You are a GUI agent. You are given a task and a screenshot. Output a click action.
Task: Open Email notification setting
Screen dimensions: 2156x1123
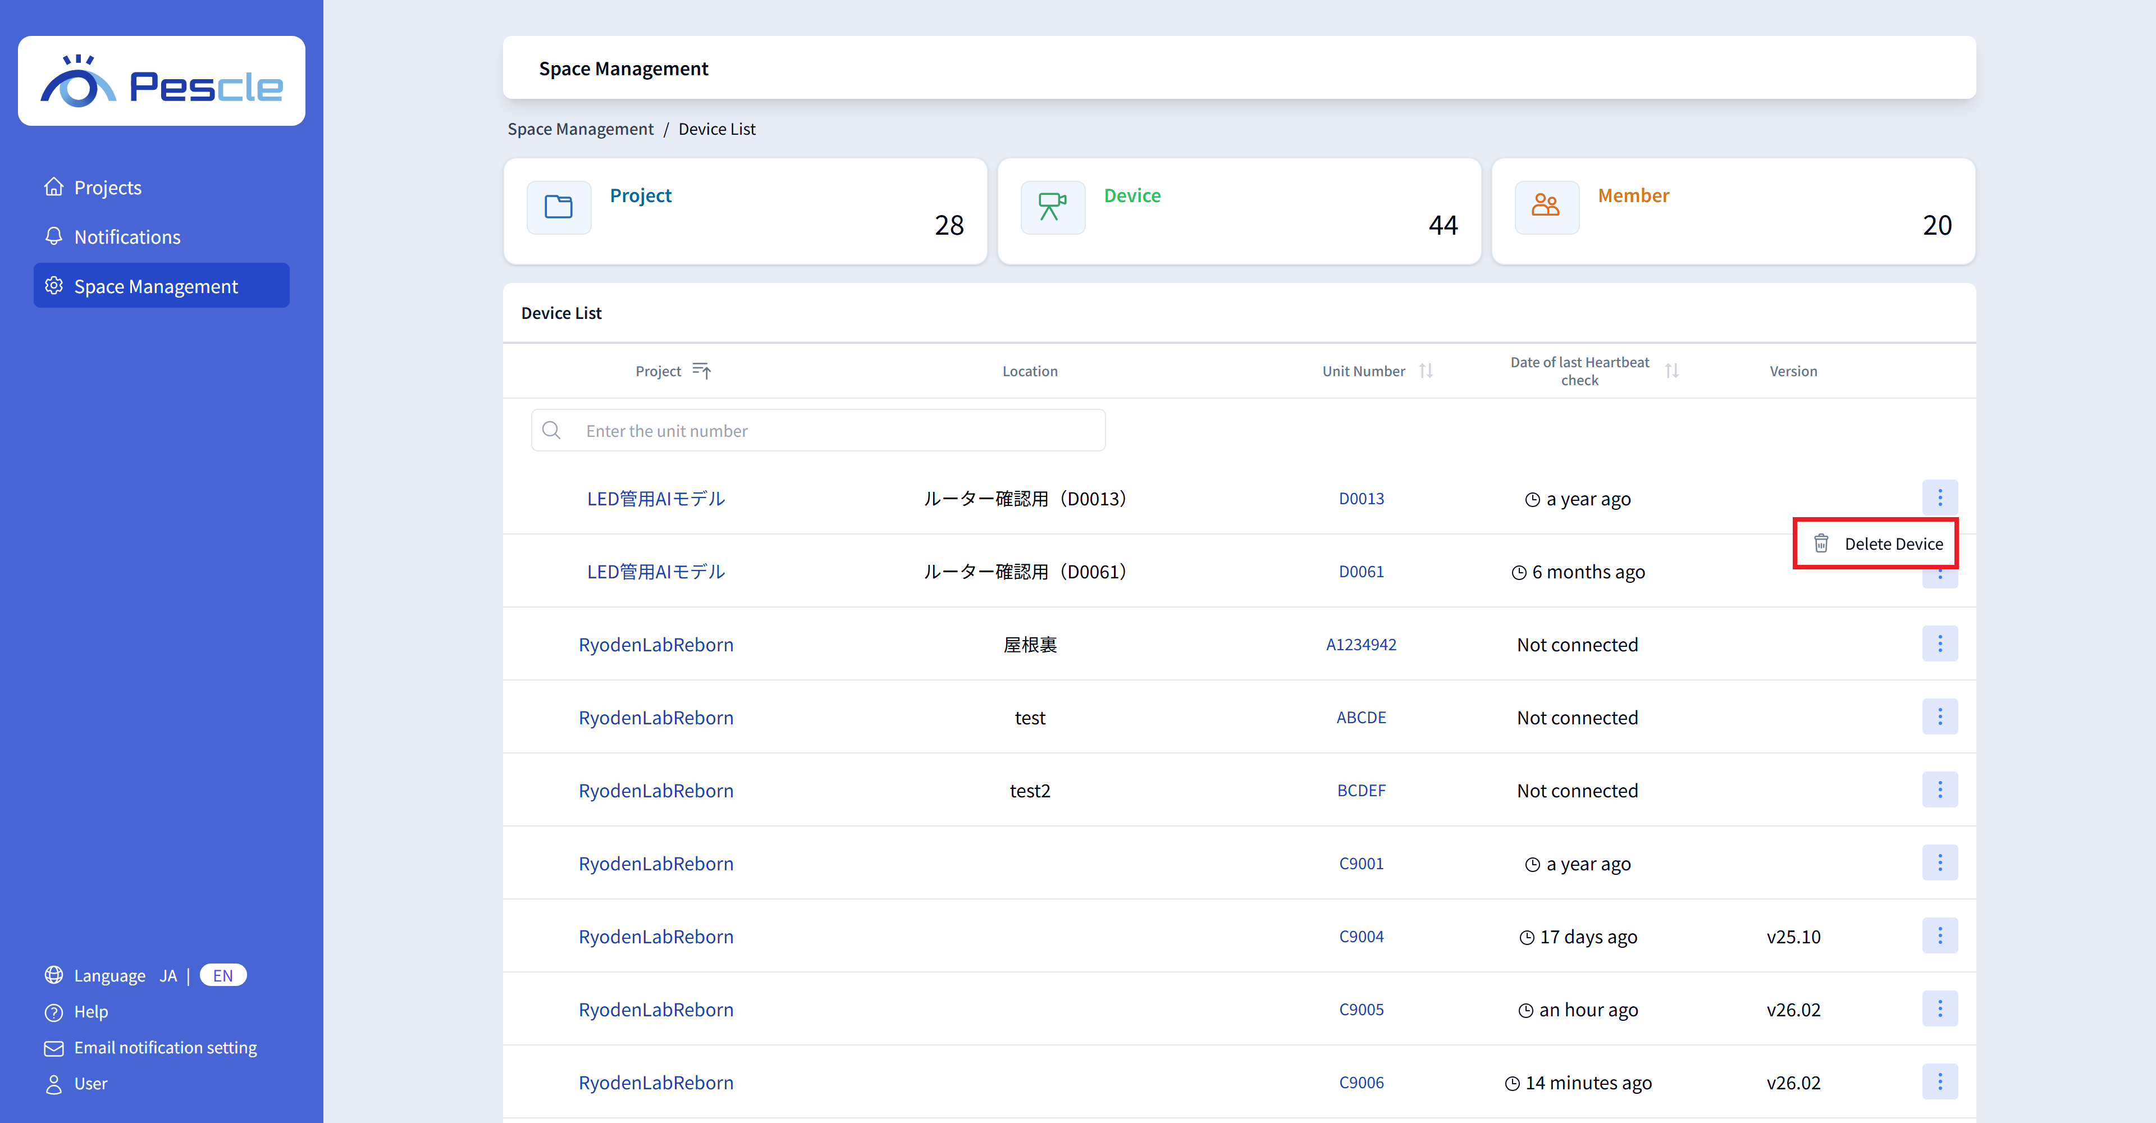click(x=165, y=1048)
